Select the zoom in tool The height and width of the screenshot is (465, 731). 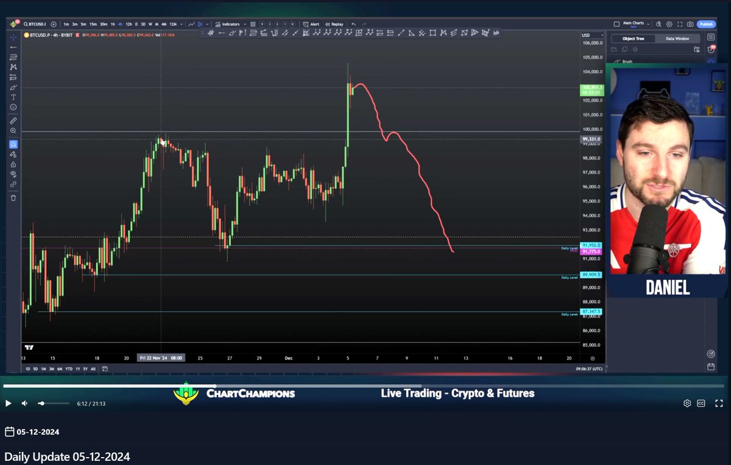click(x=13, y=130)
